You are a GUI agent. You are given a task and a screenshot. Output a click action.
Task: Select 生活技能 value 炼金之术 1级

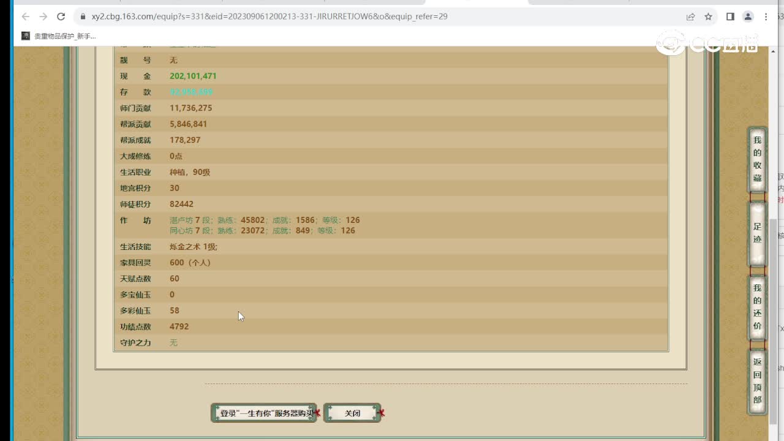click(x=194, y=247)
